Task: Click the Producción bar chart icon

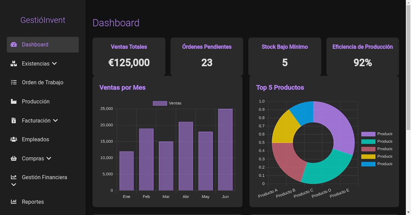Action: pyautogui.click(x=14, y=101)
